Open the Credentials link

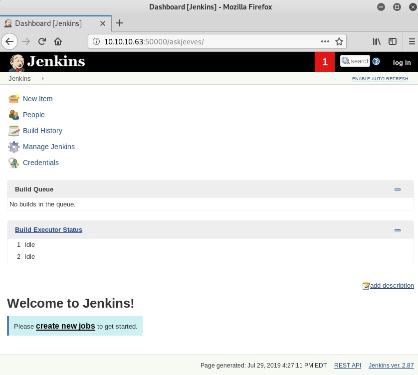(41, 163)
